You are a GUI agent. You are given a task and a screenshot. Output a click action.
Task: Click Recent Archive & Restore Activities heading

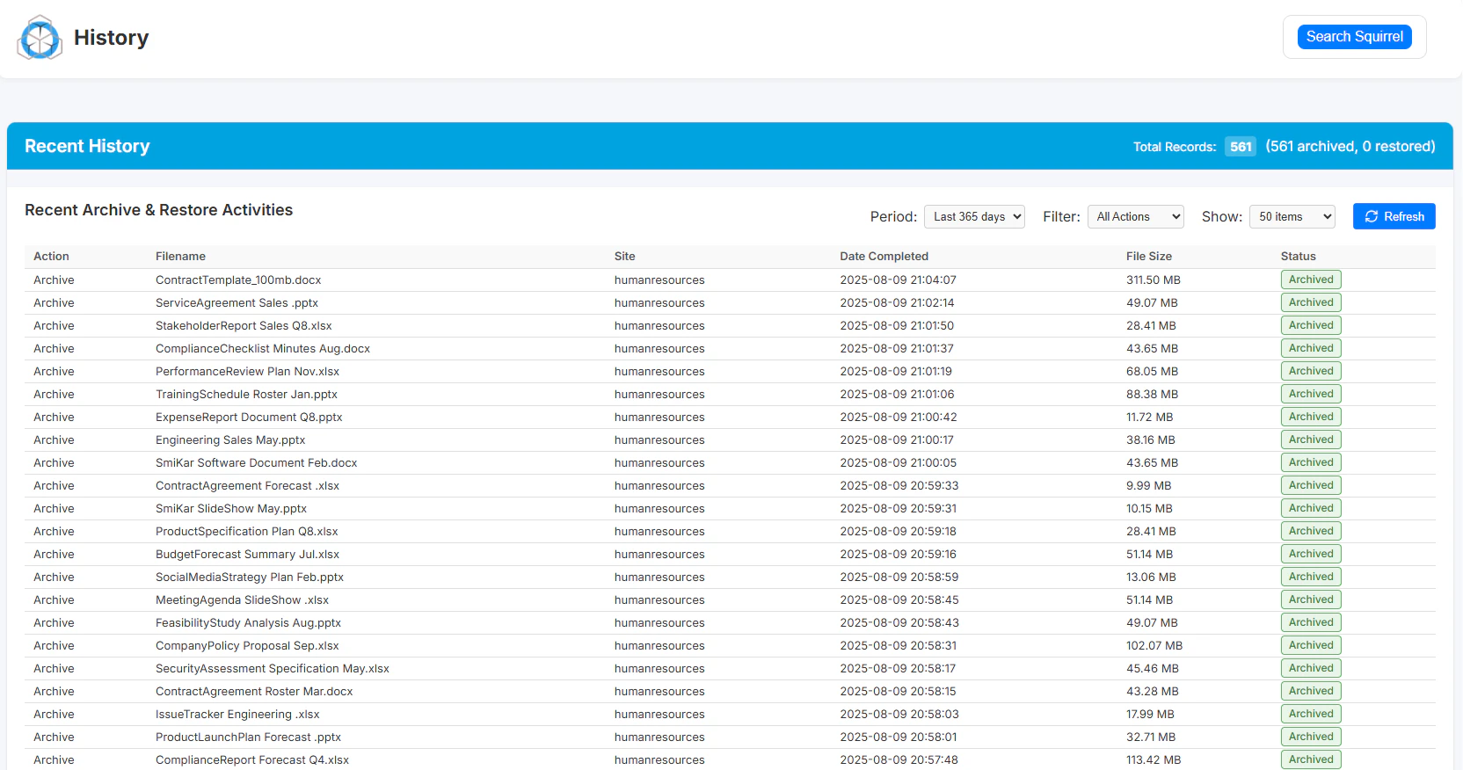[158, 210]
